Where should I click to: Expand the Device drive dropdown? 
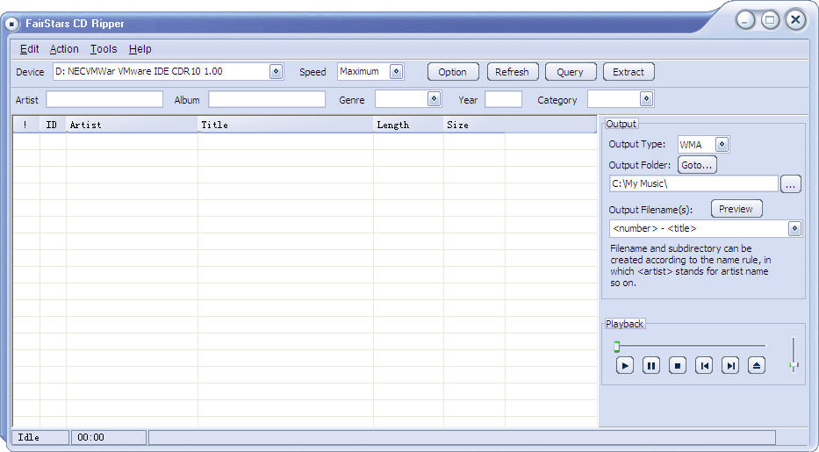point(276,72)
